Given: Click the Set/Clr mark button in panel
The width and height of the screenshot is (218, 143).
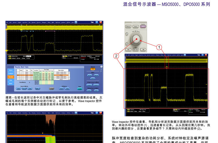Looking at the screenshot, I should (x=93, y=79).
